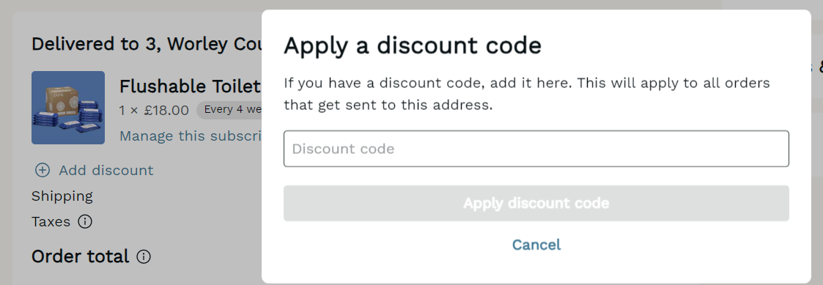Click the Delivered to 3, Worley heading
823x285 pixels.
pos(147,44)
